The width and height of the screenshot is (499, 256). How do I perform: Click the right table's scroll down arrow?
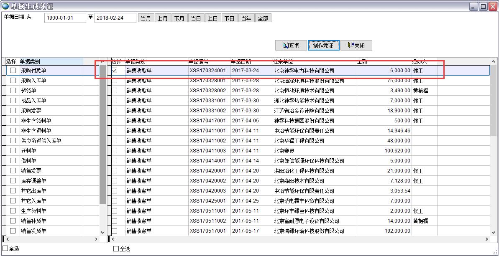coord(494,231)
